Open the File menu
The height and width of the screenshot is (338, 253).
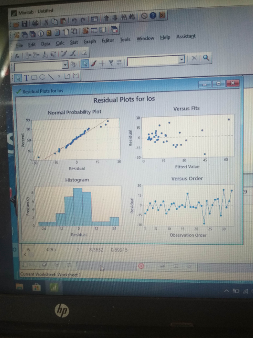19,46
